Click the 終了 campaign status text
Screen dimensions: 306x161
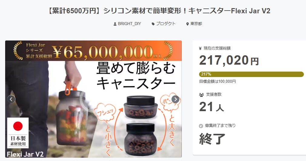tap(212, 139)
